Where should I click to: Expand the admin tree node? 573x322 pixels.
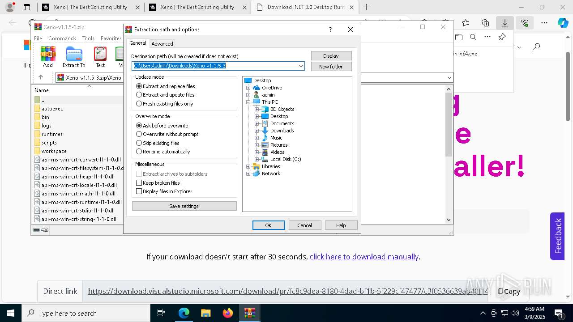click(x=248, y=95)
